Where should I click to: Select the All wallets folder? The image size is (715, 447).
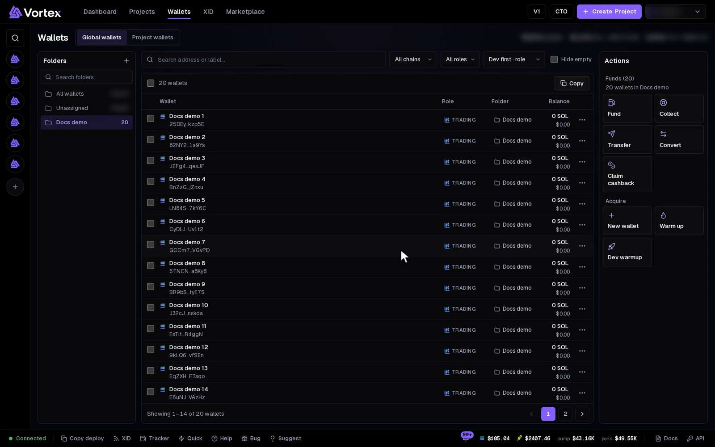click(x=87, y=94)
